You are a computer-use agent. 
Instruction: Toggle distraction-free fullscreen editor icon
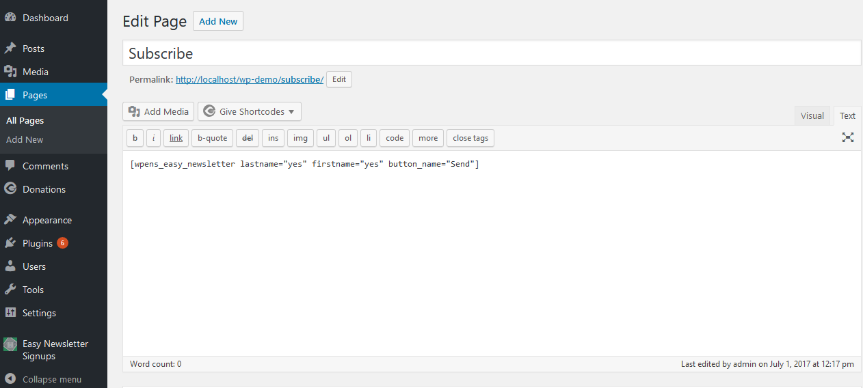pos(848,137)
